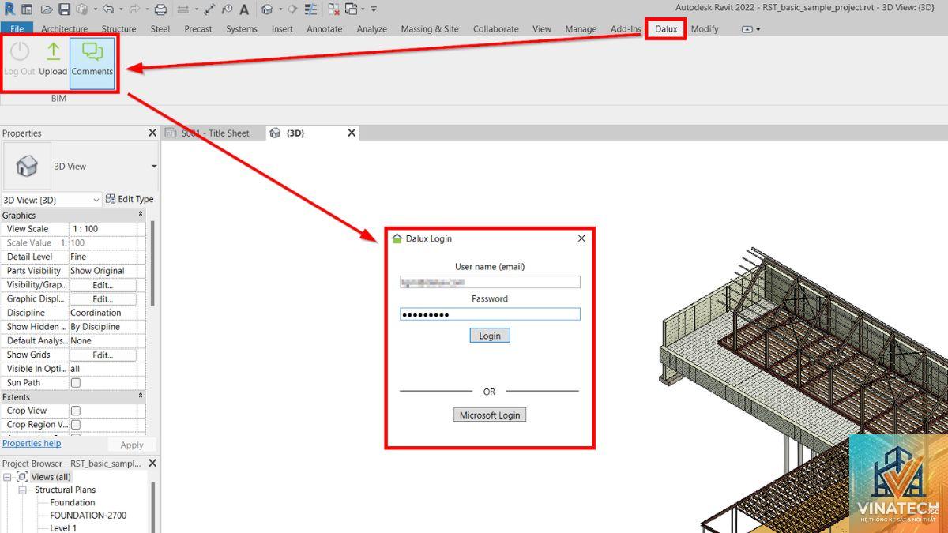Viewport: 948px width, 533px height.
Task: Open the Undo history dropdown arrow
Action: coord(121,9)
